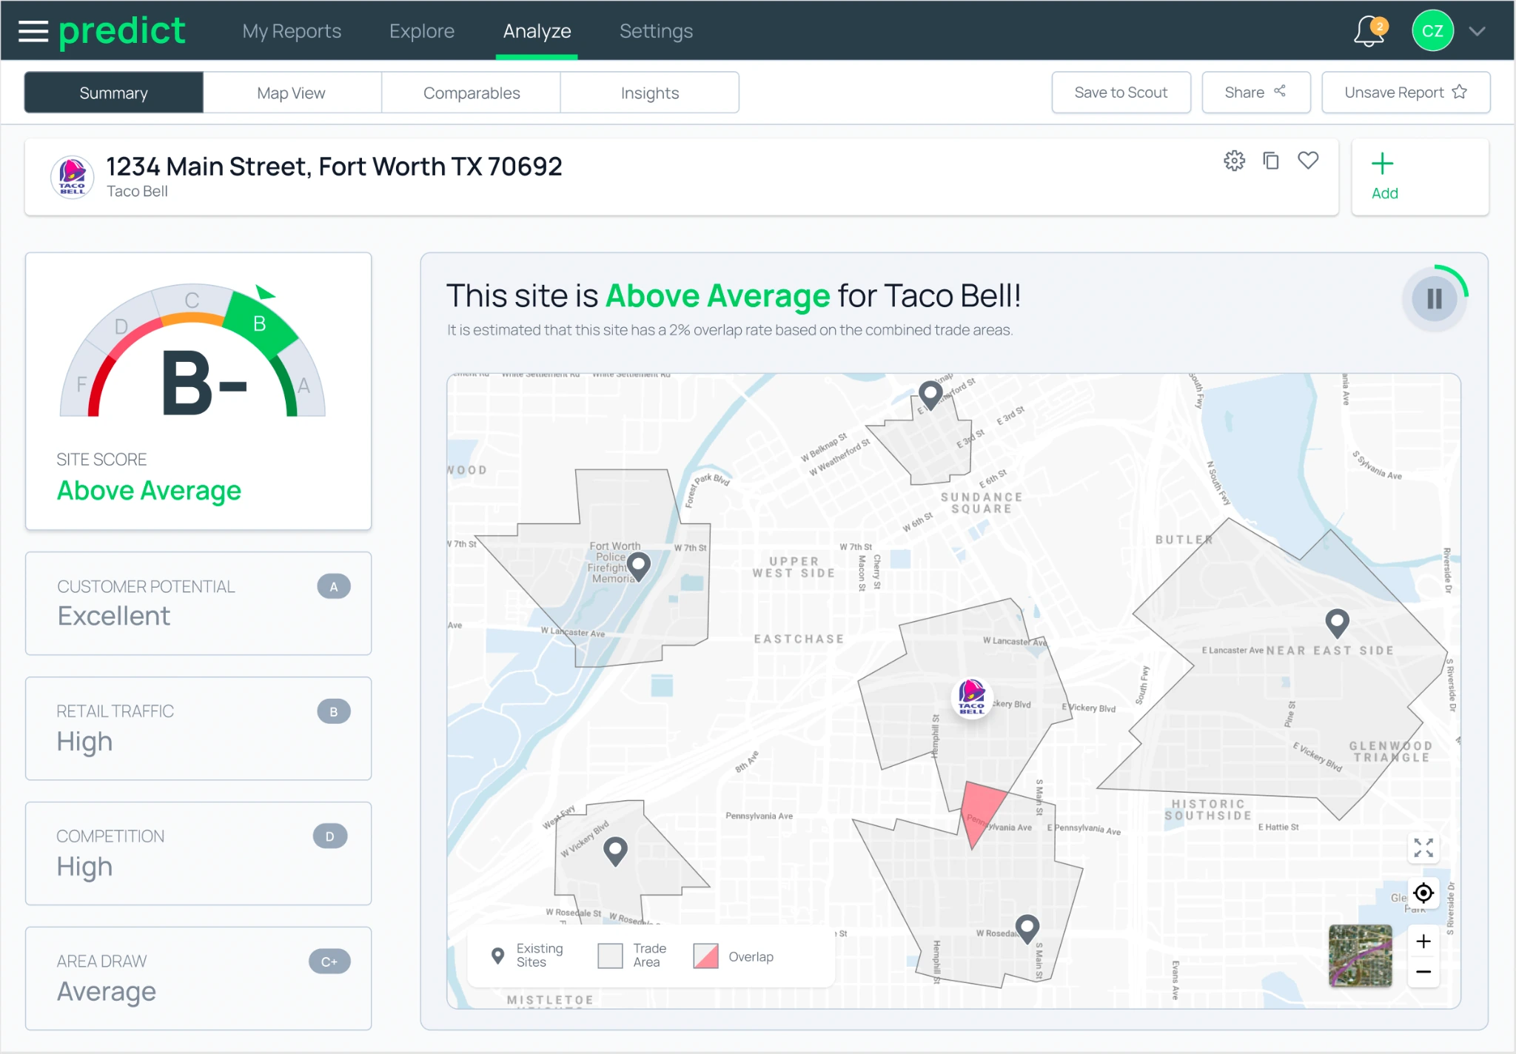This screenshot has width=1516, height=1054.
Task: Open the Competition card
Action: [198, 853]
